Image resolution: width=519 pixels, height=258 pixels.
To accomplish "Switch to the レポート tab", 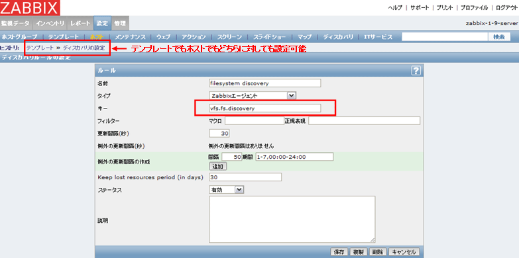I will tap(80, 23).
